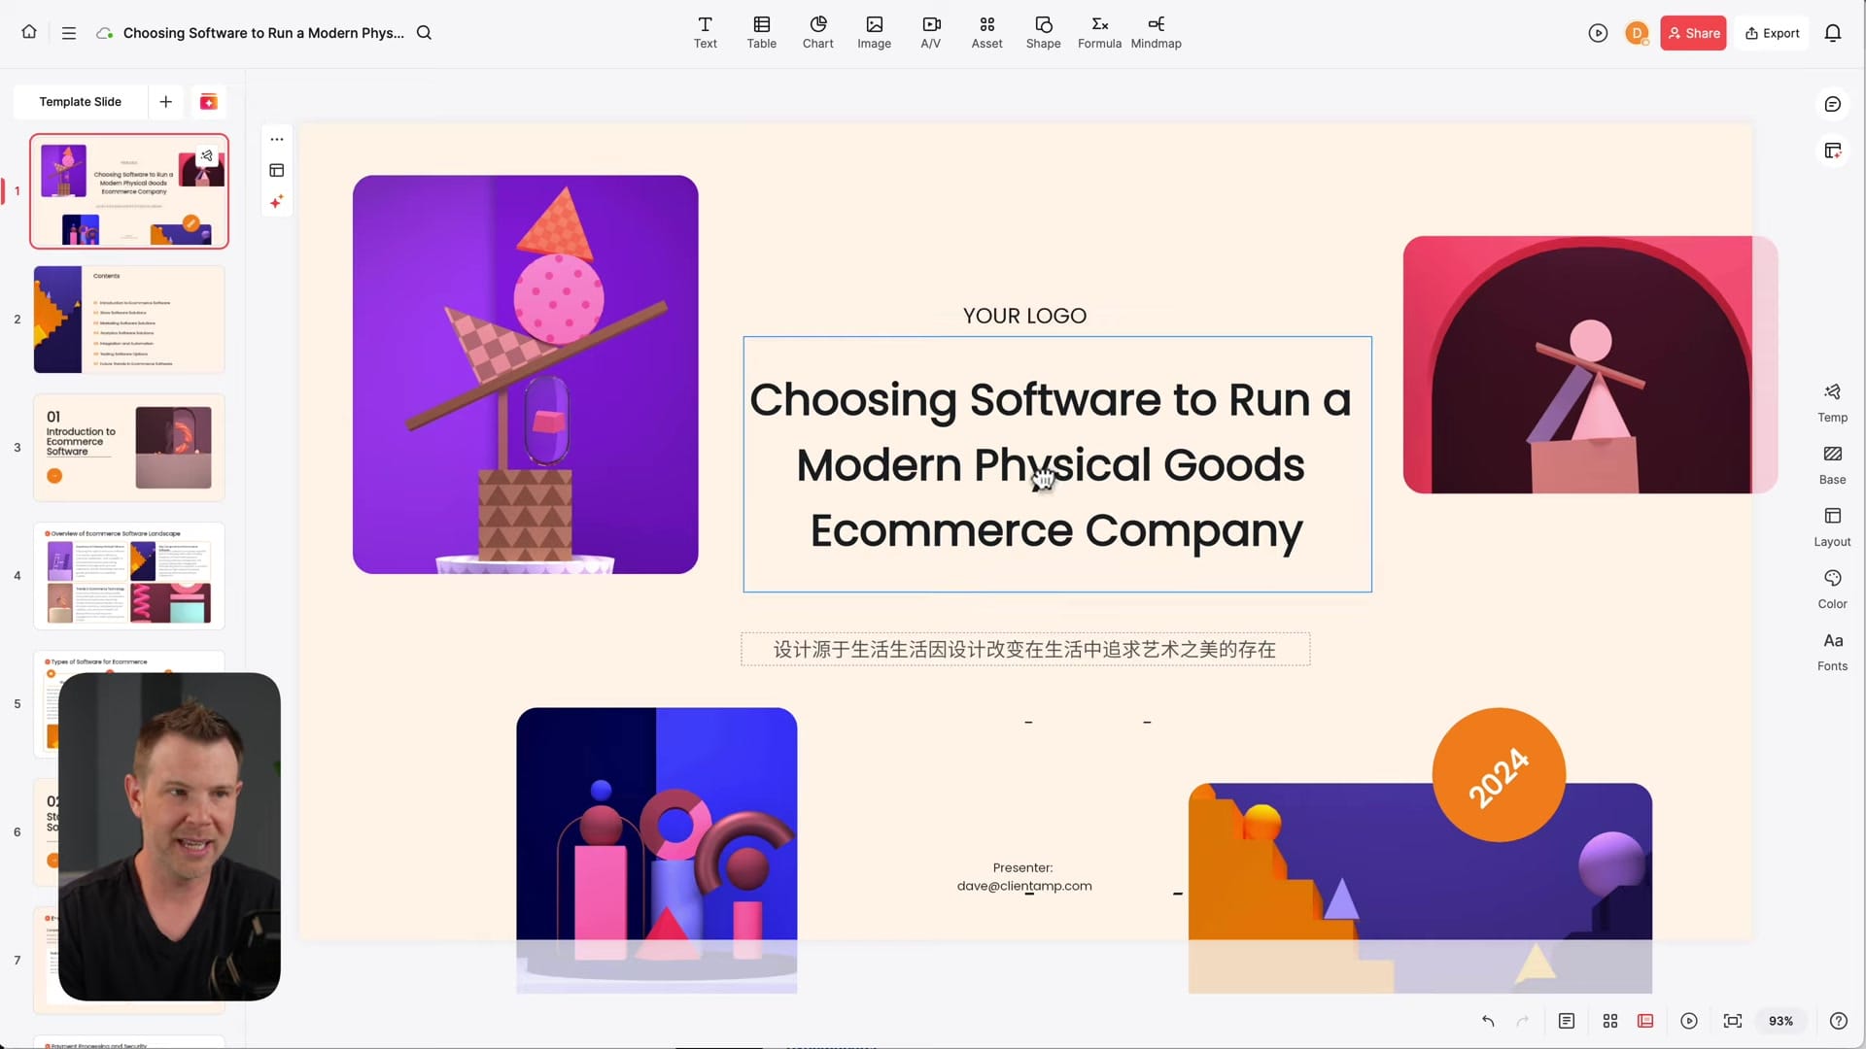The height and width of the screenshot is (1049, 1866).
Task: Select the blue and pink shapes image
Action: point(657,850)
